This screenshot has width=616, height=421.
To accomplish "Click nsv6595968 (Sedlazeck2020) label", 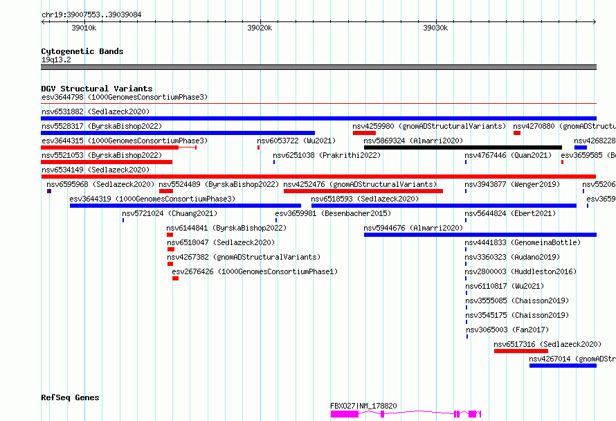I will coord(100,184).
